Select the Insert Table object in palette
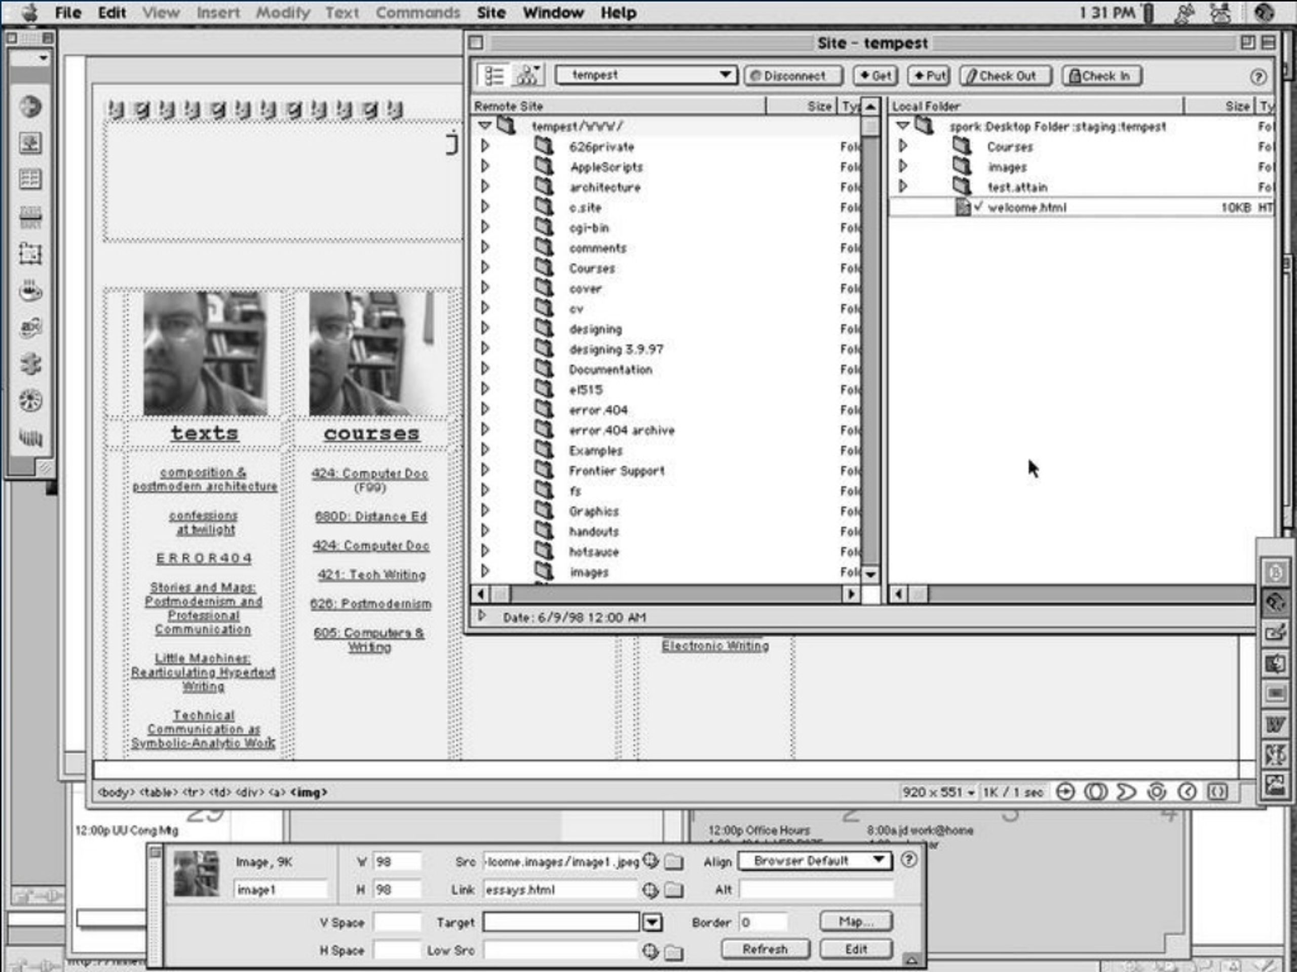This screenshot has height=972, width=1297. pos(30,179)
